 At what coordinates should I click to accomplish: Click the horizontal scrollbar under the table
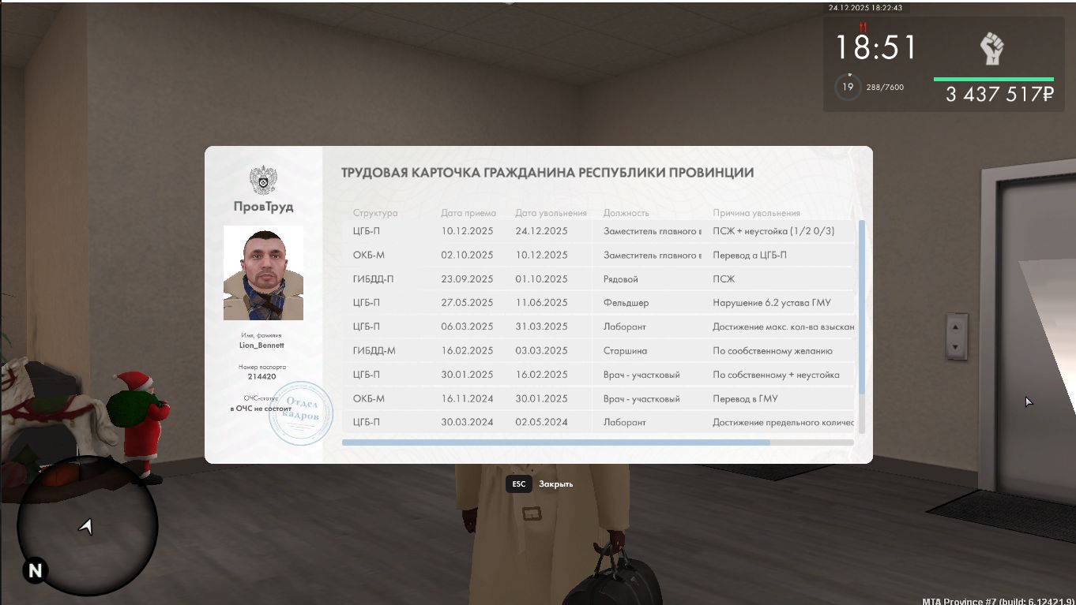[x=555, y=443]
